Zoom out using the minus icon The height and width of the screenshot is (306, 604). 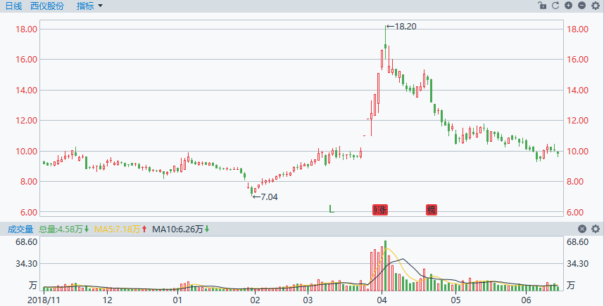(582, 6)
